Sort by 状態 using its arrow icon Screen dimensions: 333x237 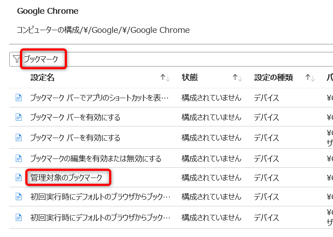pyautogui.click(x=237, y=78)
